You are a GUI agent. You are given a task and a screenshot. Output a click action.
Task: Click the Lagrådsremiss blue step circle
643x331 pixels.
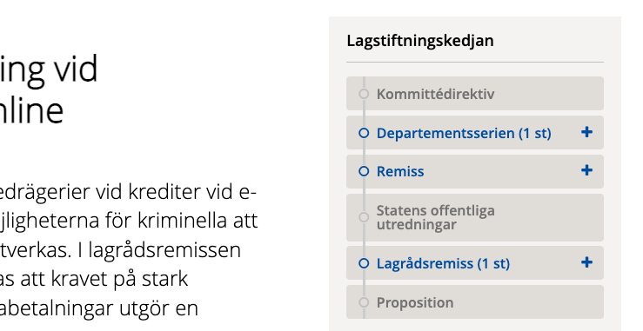click(x=364, y=263)
